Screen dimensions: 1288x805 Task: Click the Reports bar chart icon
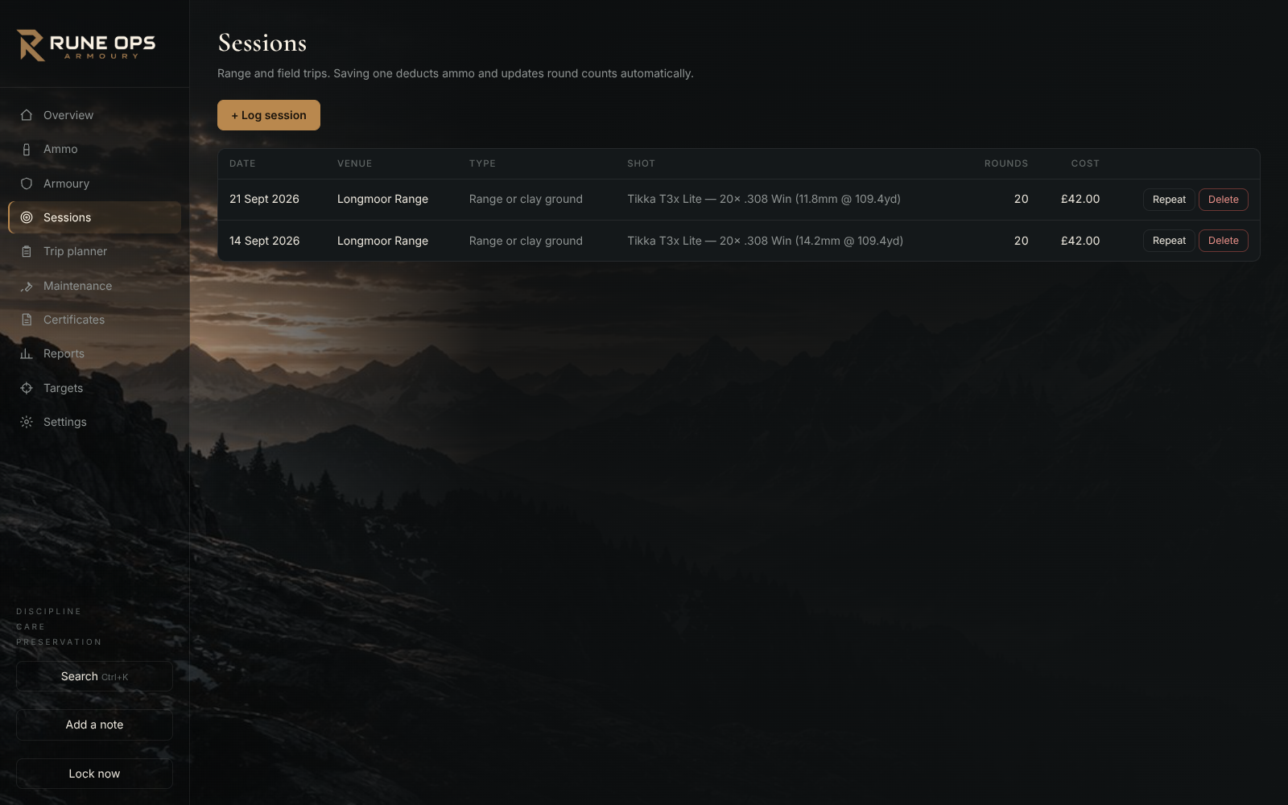pyautogui.click(x=27, y=353)
